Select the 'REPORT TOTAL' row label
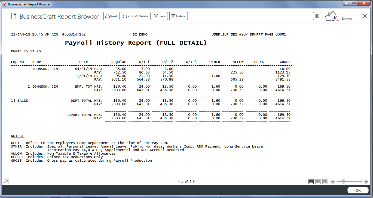Image resolution: width=373 pixels, height=198 pixels. [79, 115]
